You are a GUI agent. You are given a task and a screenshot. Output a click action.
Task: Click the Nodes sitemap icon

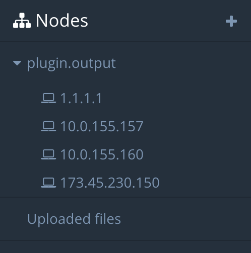click(x=22, y=21)
